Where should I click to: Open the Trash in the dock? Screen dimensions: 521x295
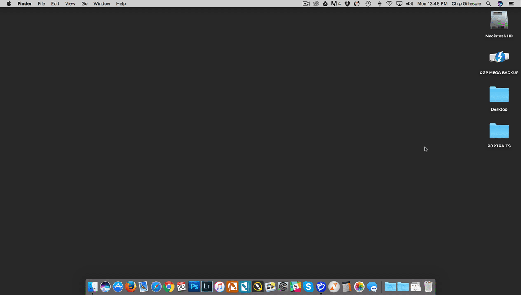[x=429, y=286]
